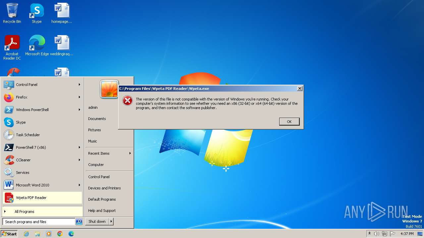The width and height of the screenshot is (424, 238).
Task: Expand the PowerShell 7 (x86) jump list arrow
Action: click(79, 147)
